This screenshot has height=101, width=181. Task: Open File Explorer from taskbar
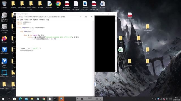pyautogui.click(x=32, y=99)
